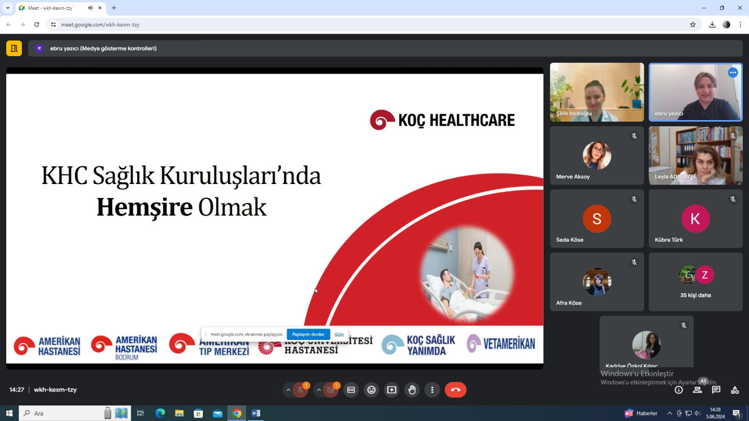Toggle the microphone mute button
The width and height of the screenshot is (749, 421).
(300, 390)
